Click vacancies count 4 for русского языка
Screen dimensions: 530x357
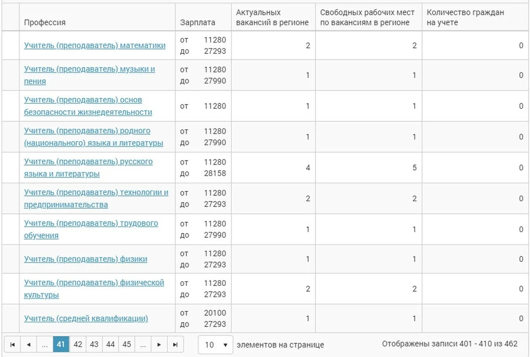pos(308,168)
